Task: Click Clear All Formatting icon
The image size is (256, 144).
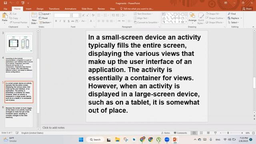Action: pyautogui.click(x=93, y=15)
